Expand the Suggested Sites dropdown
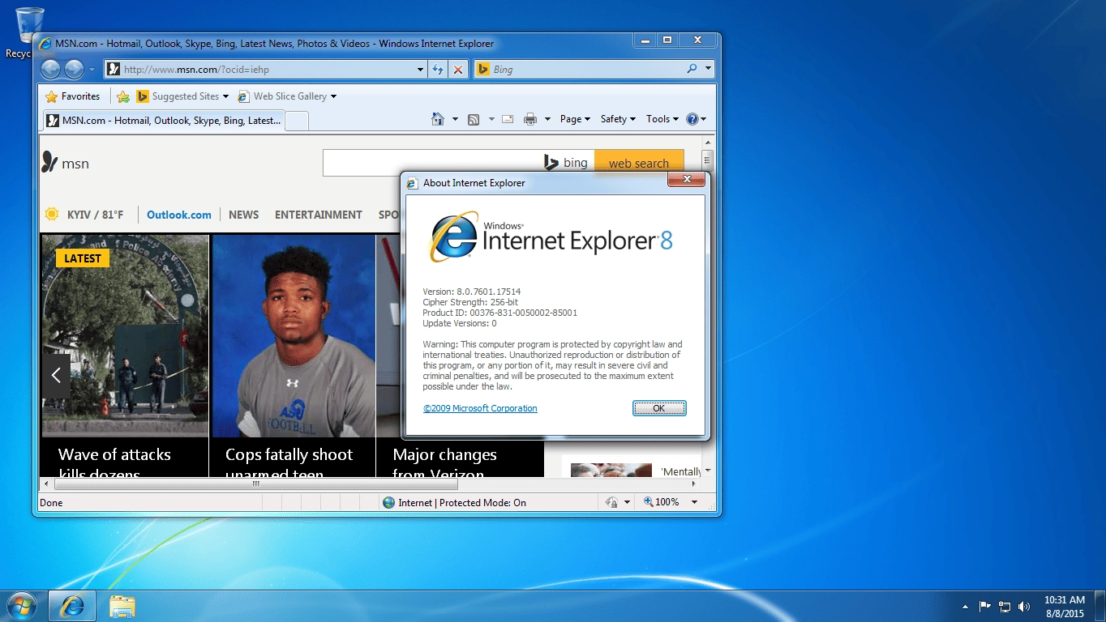Screen dimensions: 1106x622 point(225,96)
